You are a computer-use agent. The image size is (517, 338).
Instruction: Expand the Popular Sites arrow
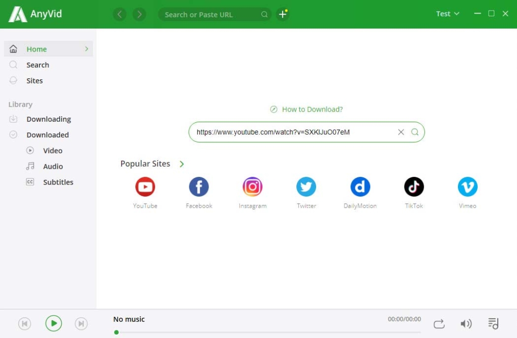coord(182,164)
